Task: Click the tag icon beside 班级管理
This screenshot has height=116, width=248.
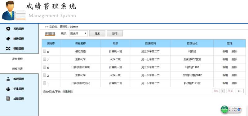Action: 8,39
